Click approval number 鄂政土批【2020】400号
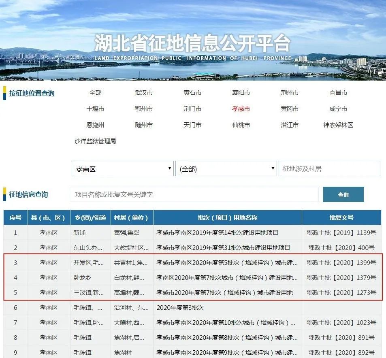This screenshot has height=358, width=386. coord(341,247)
